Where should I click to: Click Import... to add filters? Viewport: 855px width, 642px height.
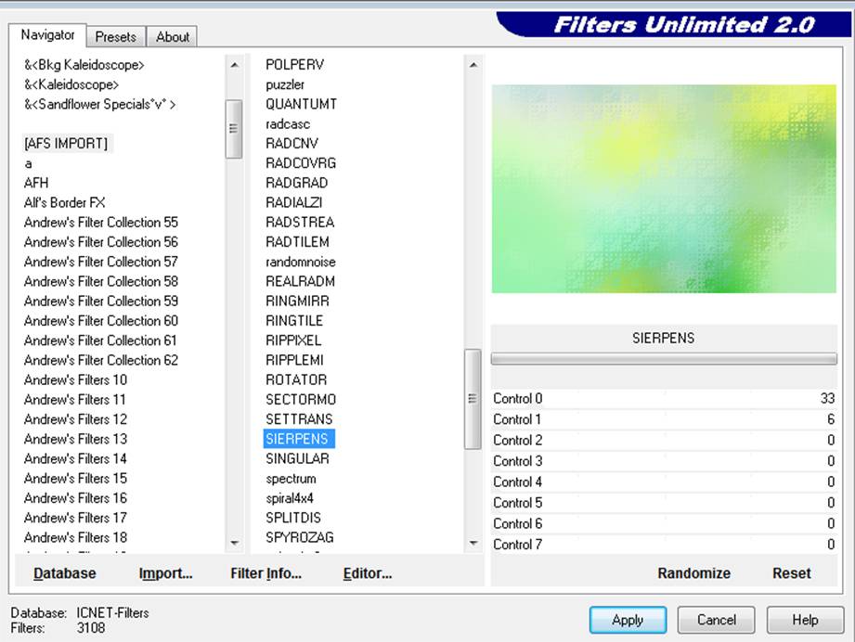(165, 573)
